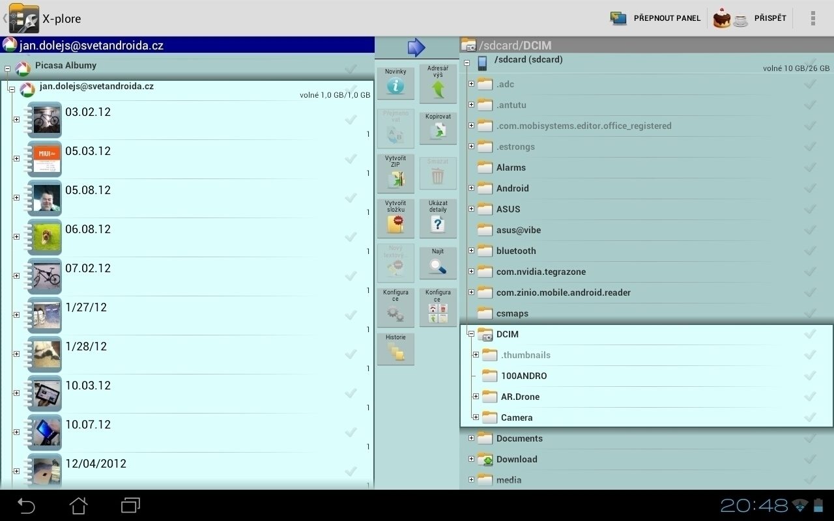834x521 pixels.
Task: Click the Picasa Albumy logo icon
Action: [x=22, y=69]
